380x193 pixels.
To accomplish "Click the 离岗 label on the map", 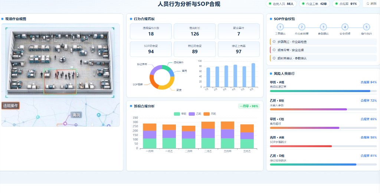I will click(x=76, y=115).
